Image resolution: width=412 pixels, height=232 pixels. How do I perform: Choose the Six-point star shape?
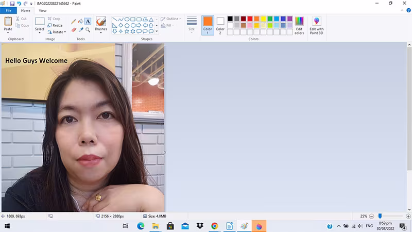tap(133, 31)
